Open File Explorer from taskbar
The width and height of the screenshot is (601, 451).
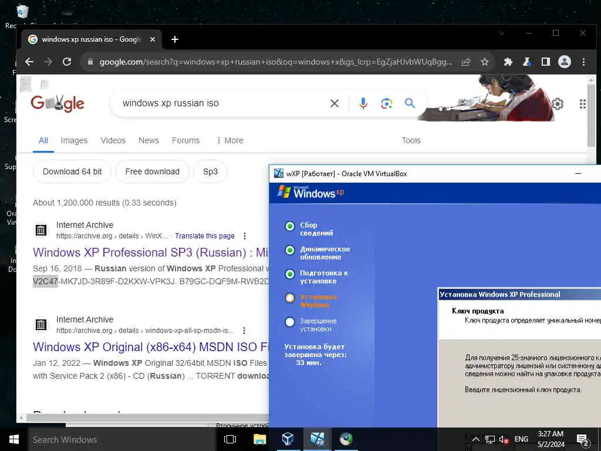[x=259, y=439]
